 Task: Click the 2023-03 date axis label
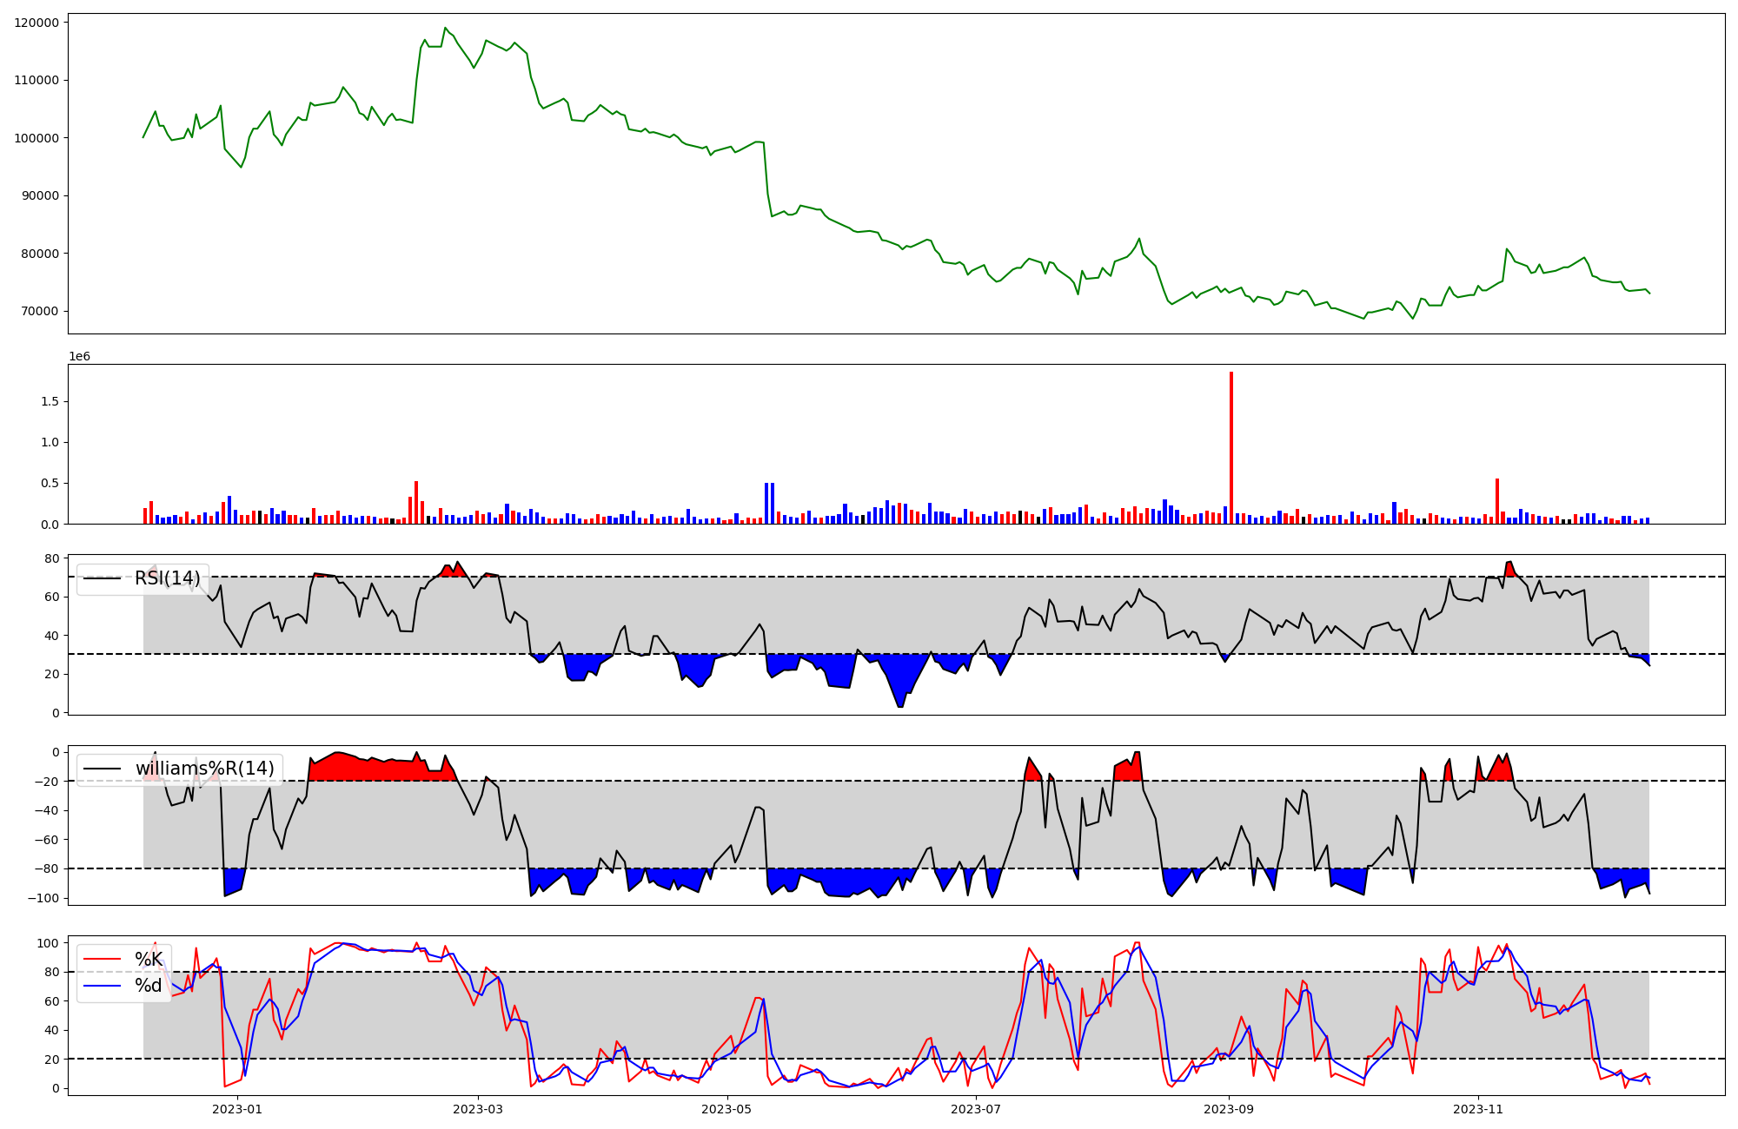click(478, 1109)
